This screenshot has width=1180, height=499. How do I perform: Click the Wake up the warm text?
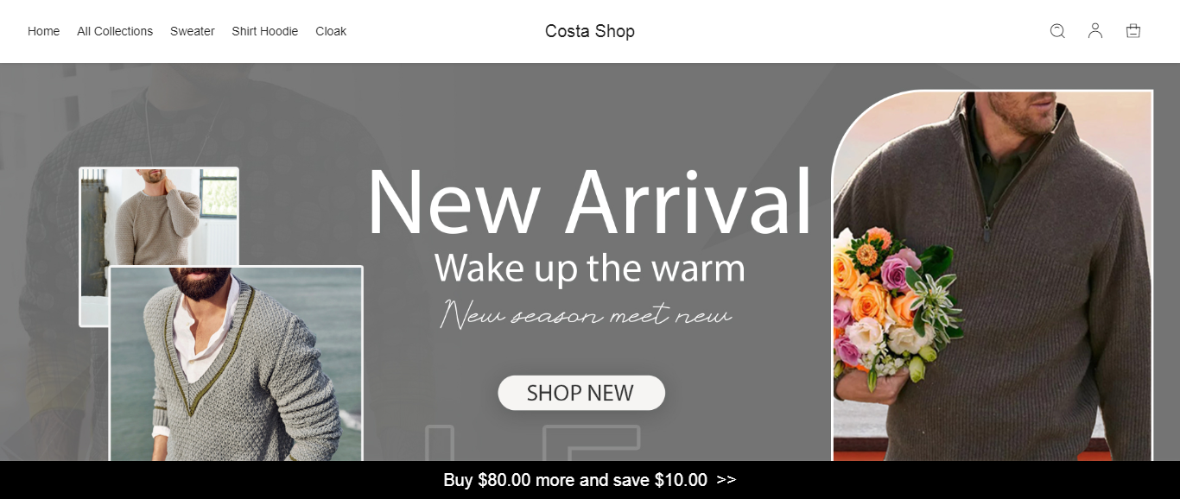(x=590, y=268)
